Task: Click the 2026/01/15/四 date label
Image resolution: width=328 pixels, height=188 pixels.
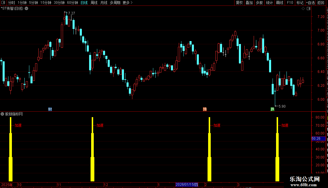Action: [187, 185]
